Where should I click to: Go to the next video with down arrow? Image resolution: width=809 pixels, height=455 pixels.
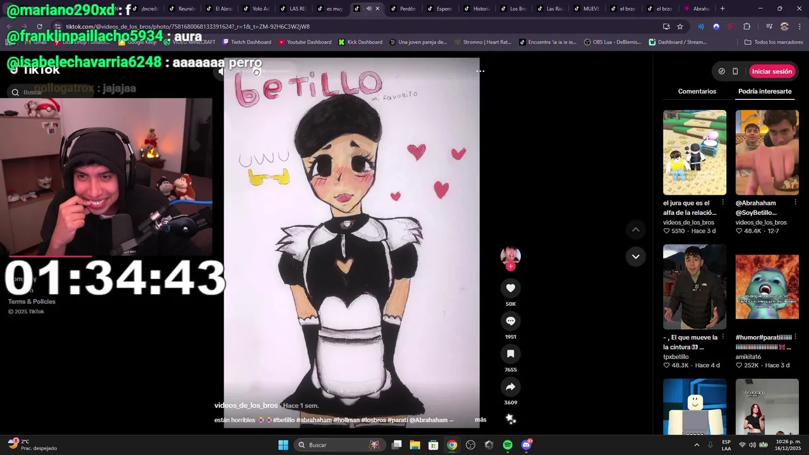pyautogui.click(x=636, y=257)
